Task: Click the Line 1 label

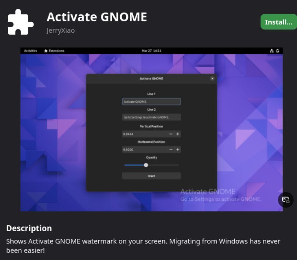Action: coord(151,94)
